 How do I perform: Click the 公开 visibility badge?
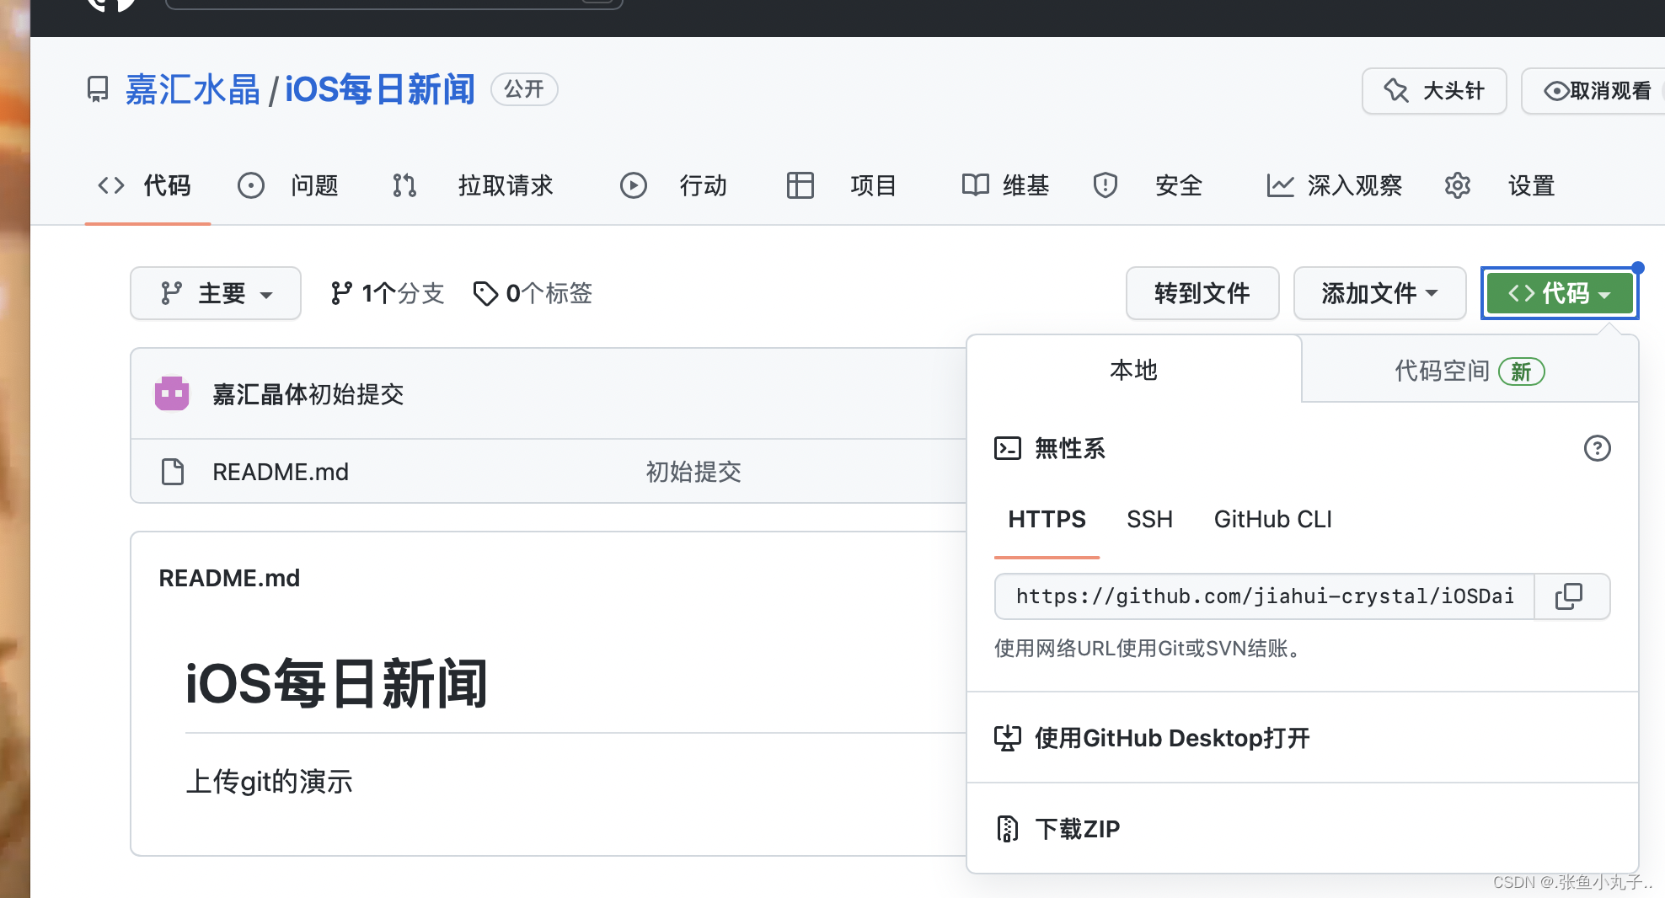click(524, 89)
